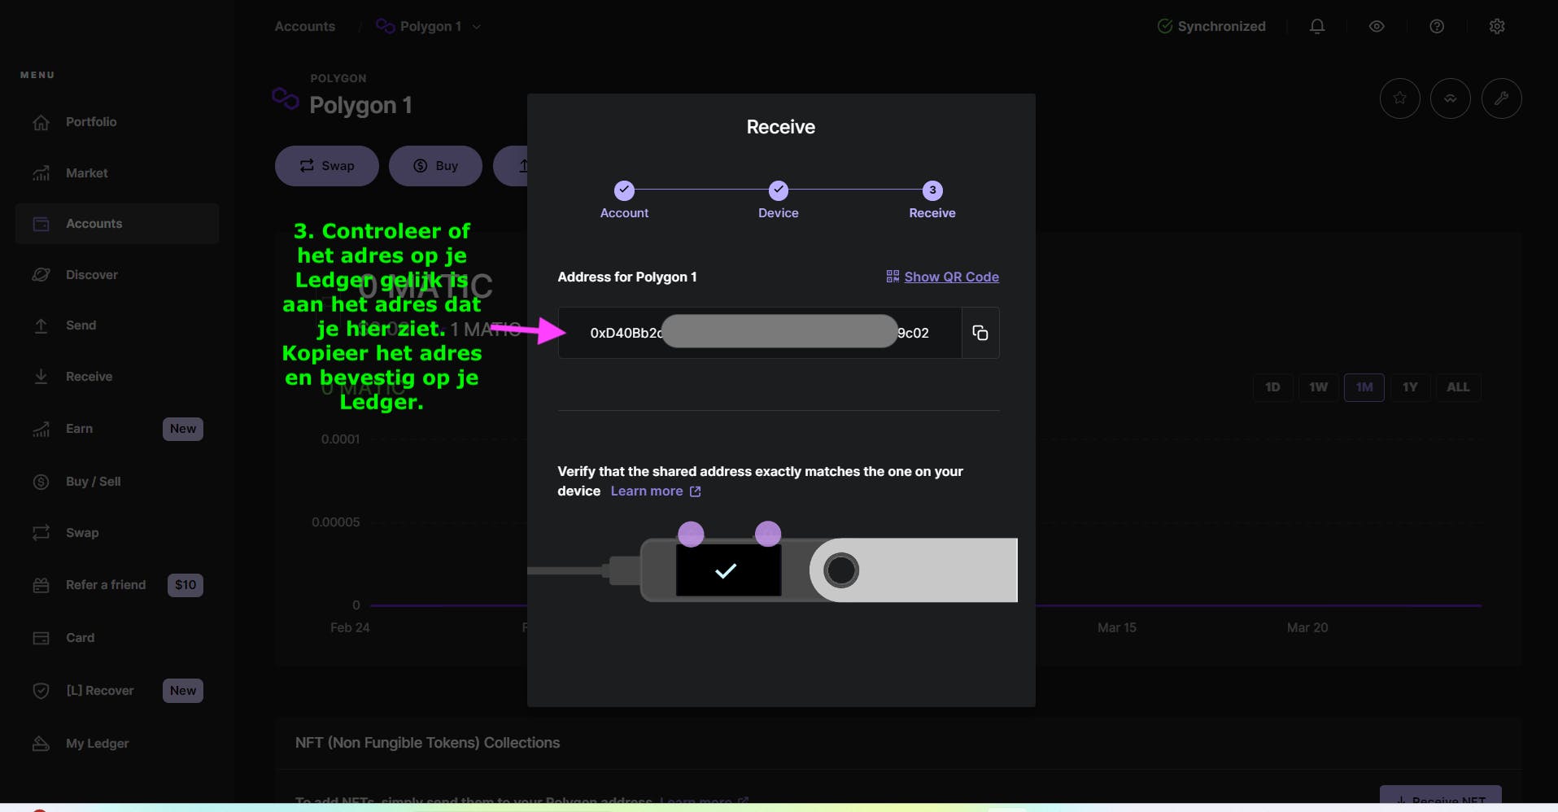Click the NFT Collections heading
Viewport: 1558px width, 812px height.
click(427, 743)
